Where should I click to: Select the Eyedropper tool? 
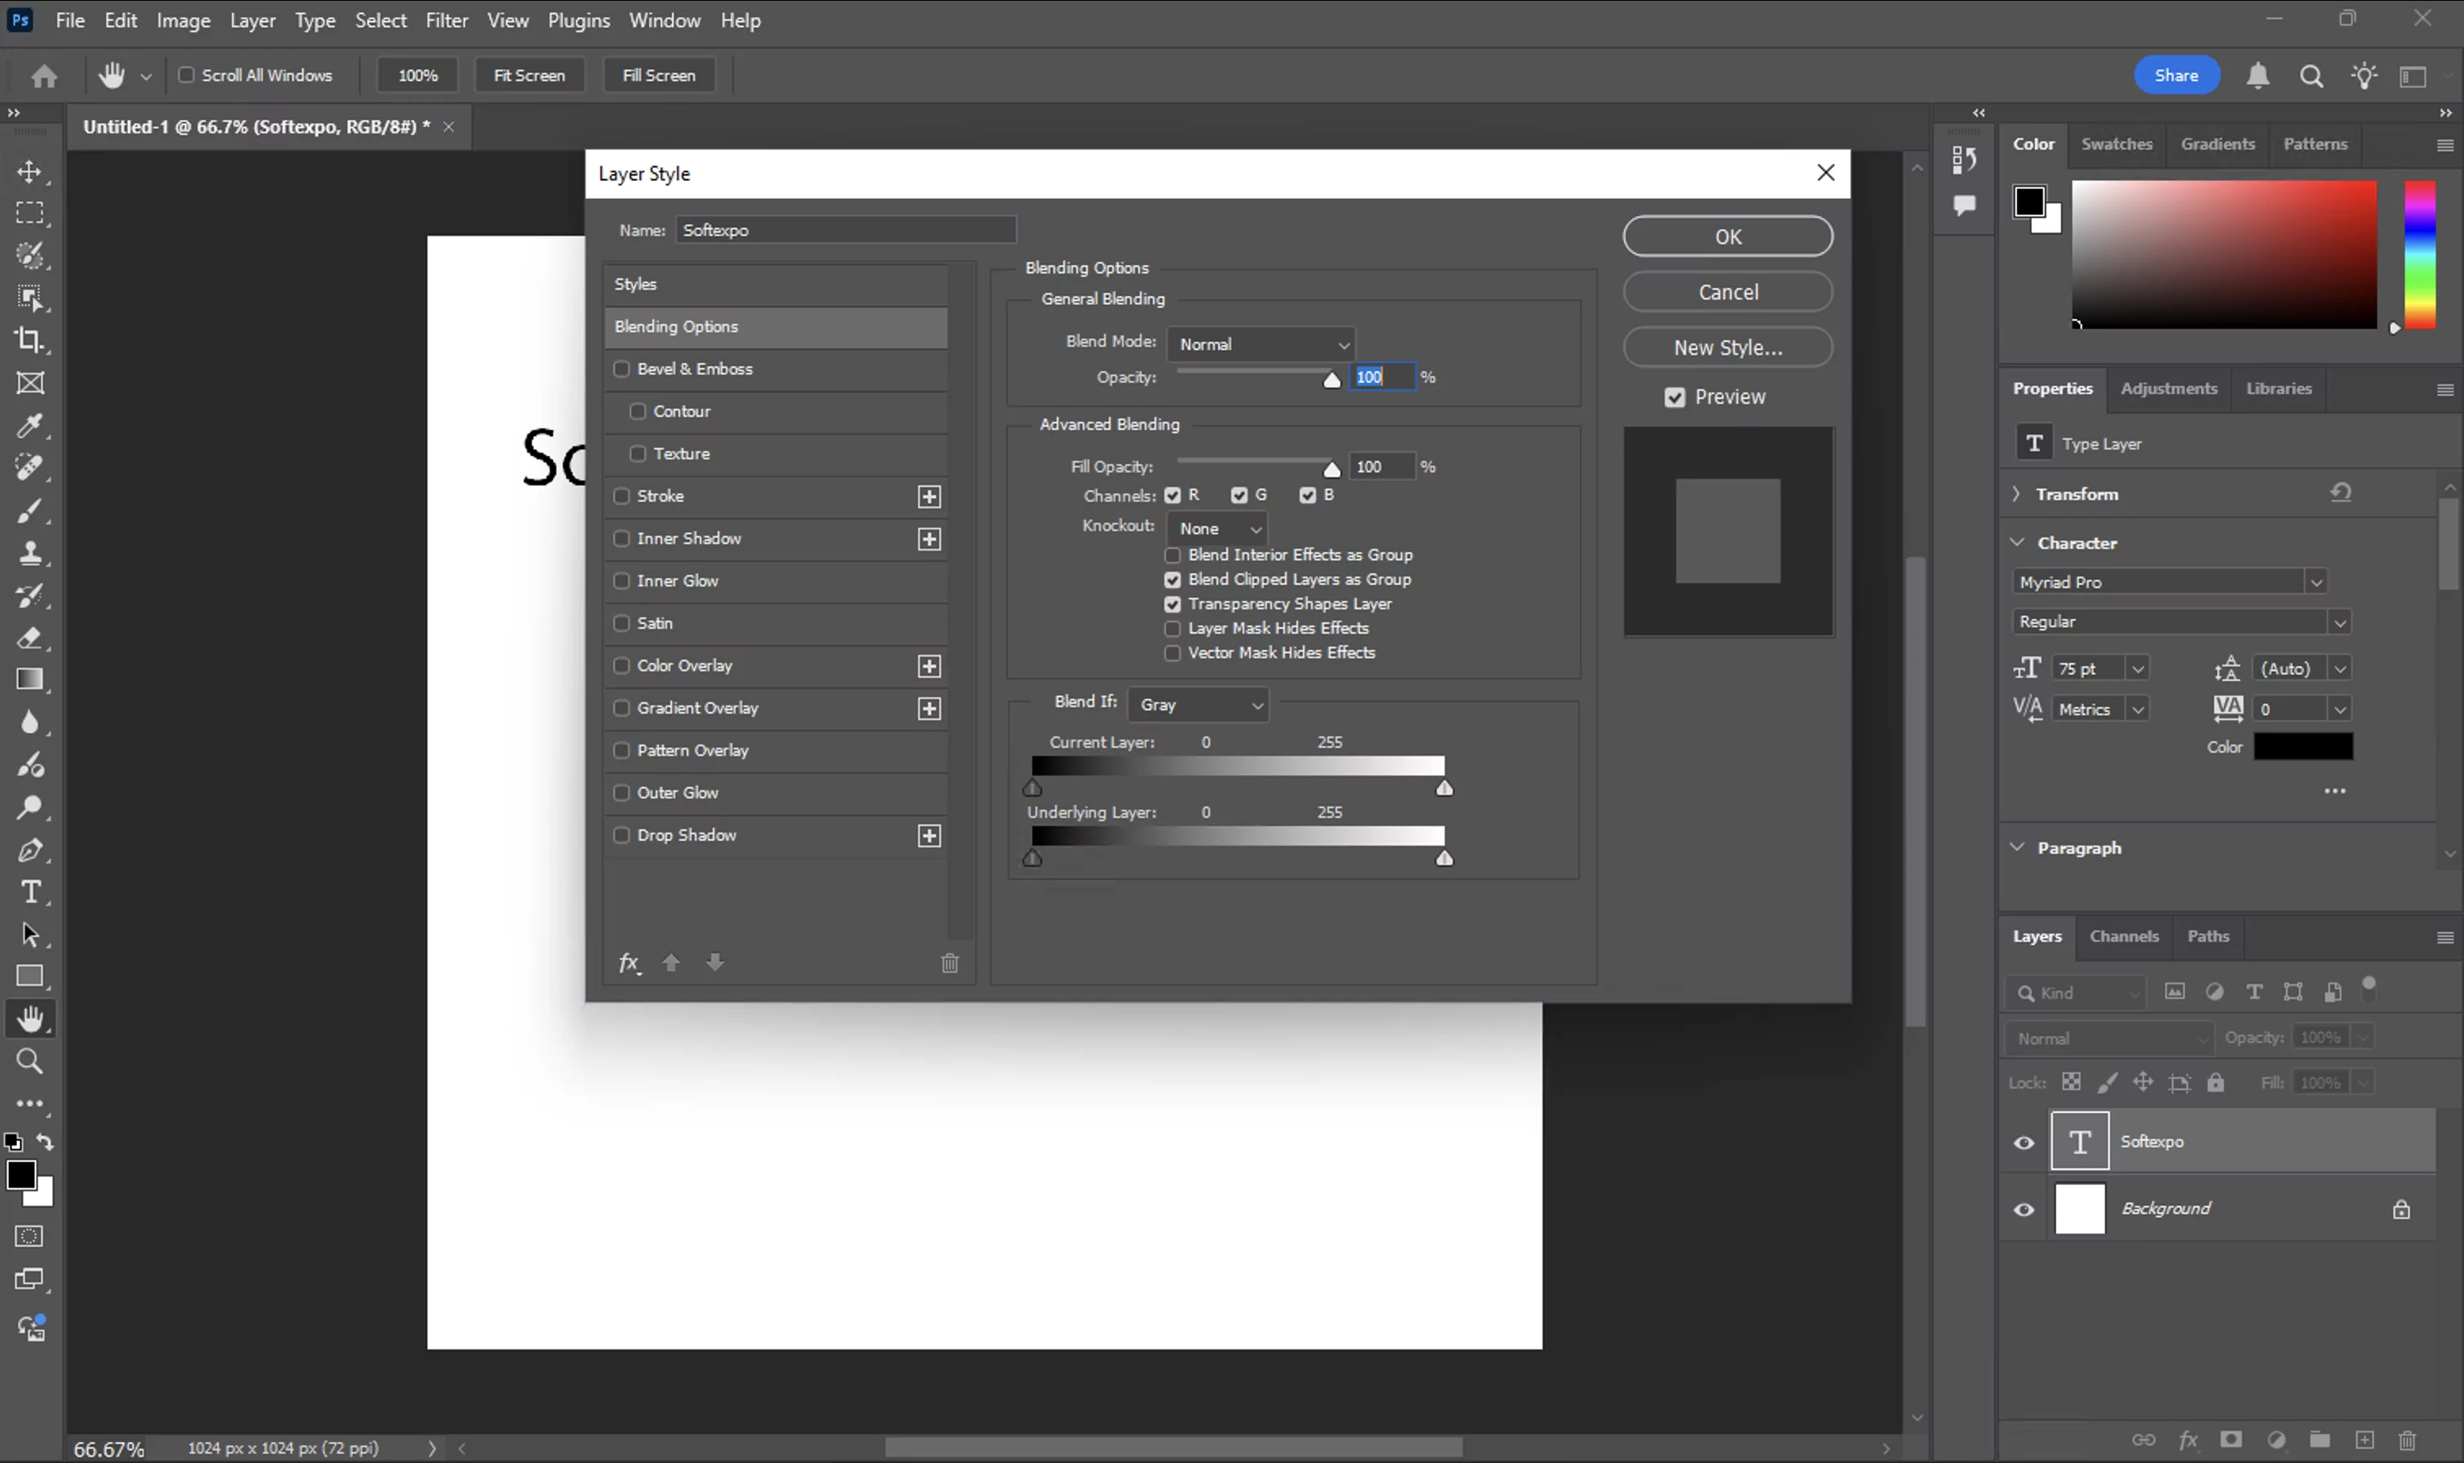[x=30, y=425]
